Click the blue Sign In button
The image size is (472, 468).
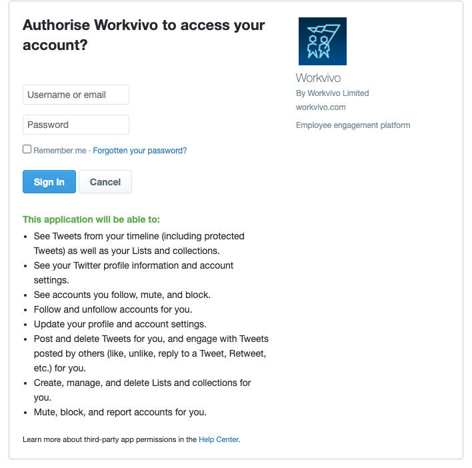point(49,182)
